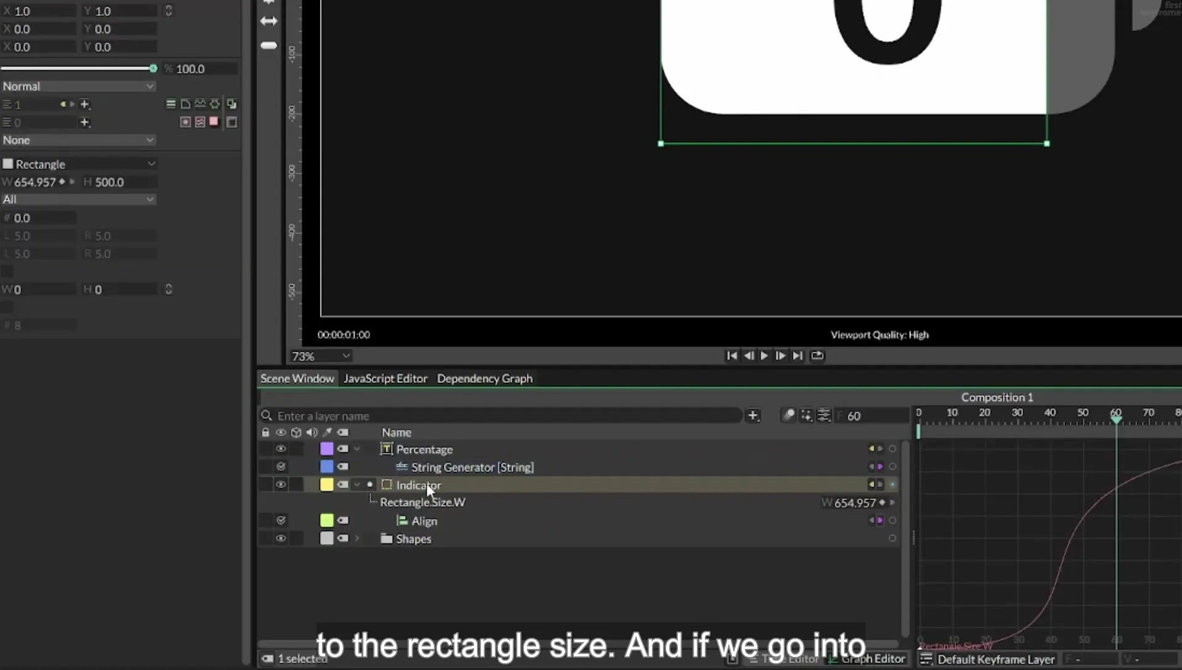
Task: Click the text layer icon for Percentage
Action: 387,449
